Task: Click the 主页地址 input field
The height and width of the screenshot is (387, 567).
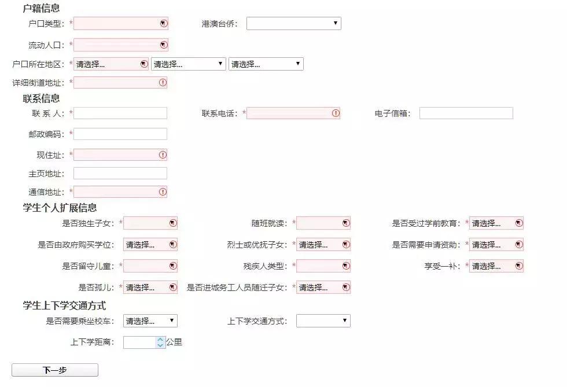Action: (120, 173)
